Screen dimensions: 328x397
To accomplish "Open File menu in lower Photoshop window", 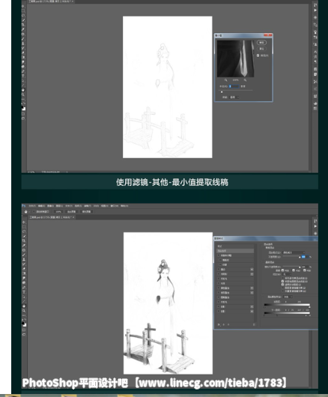I will pyautogui.click(x=32, y=206).
